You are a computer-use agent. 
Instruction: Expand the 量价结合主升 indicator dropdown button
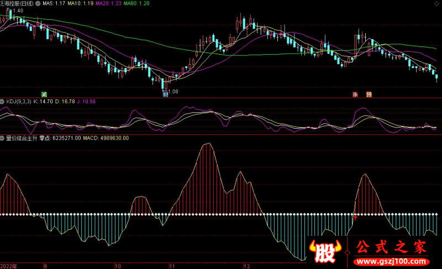pyautogui.click(x=3, y=138)
